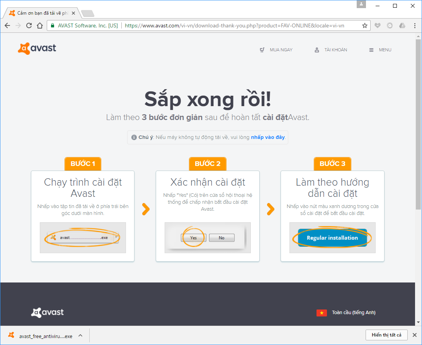Go back with the browser back arrow
Screen dimensions: 422x345
[7, 25]
